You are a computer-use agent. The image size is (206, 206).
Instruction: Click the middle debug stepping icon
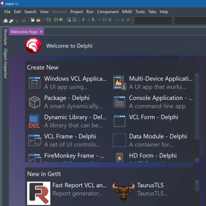click(123, 20)
